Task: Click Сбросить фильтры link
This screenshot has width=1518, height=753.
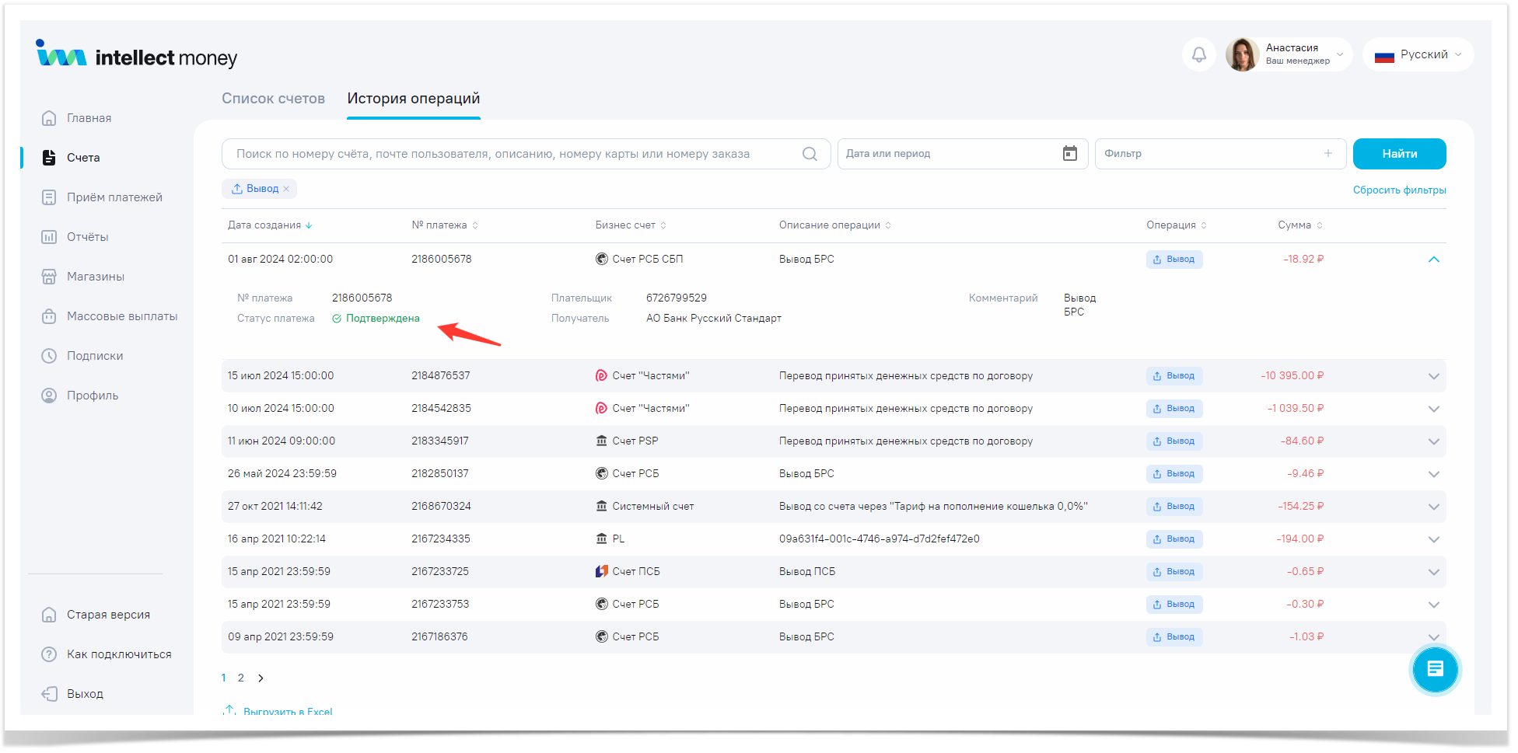Action: [1398, 190]
